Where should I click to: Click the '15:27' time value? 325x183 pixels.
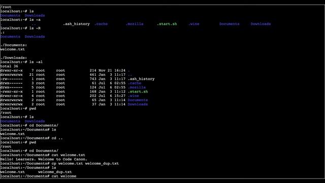click(x=120, y=96)
